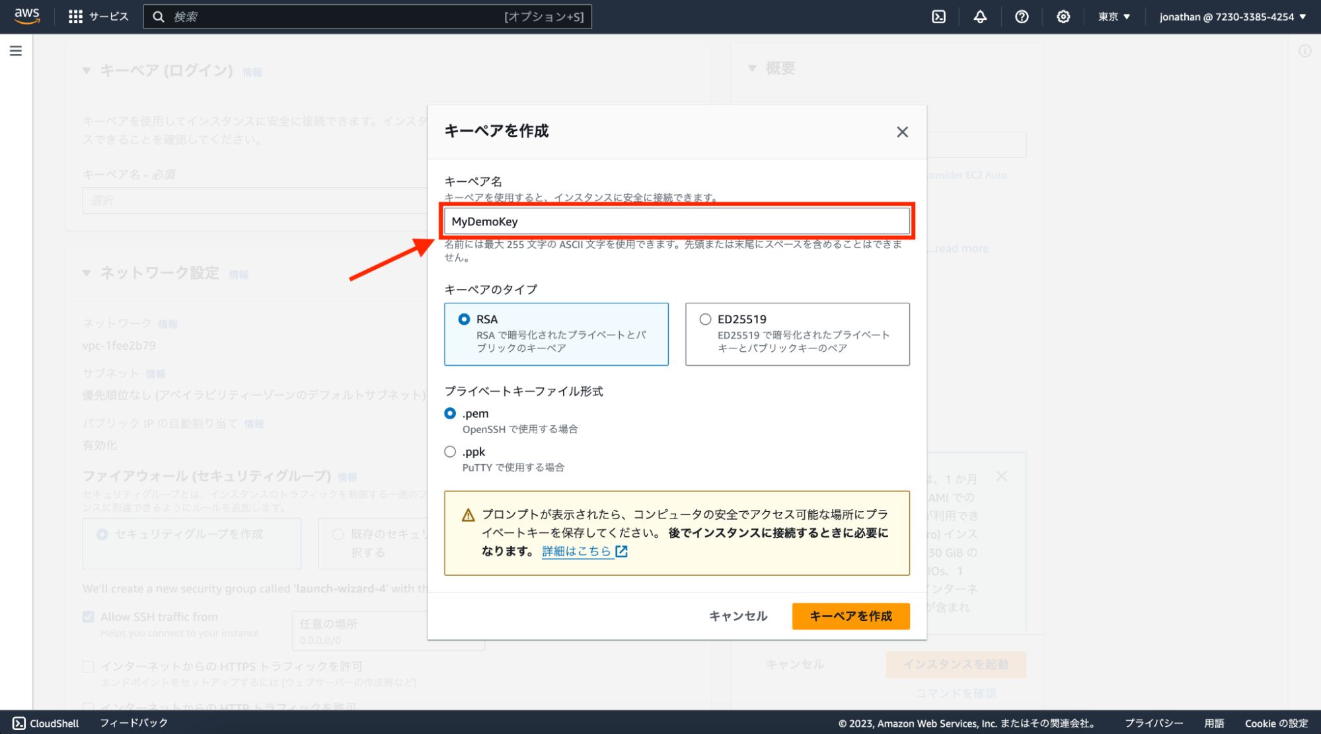The height and width of the screenshot is (734, 1321).
Task: Click フィードバック in the footer
Action: pyautogui.click(x=134, y=723)
